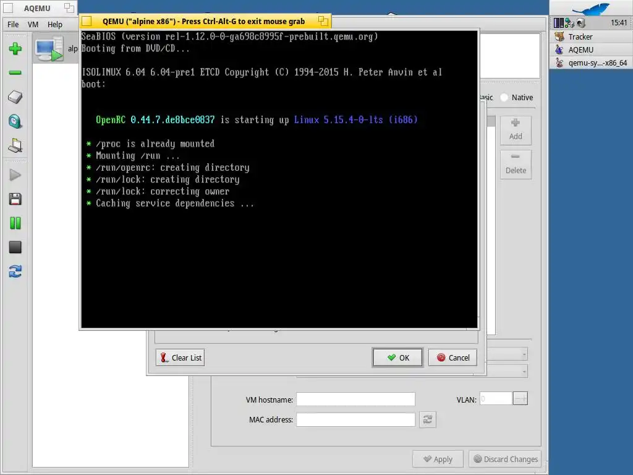This screenshot has width=633, height=475.
Task: Click the volume tray icon
Action: click(x=580, y=23)
